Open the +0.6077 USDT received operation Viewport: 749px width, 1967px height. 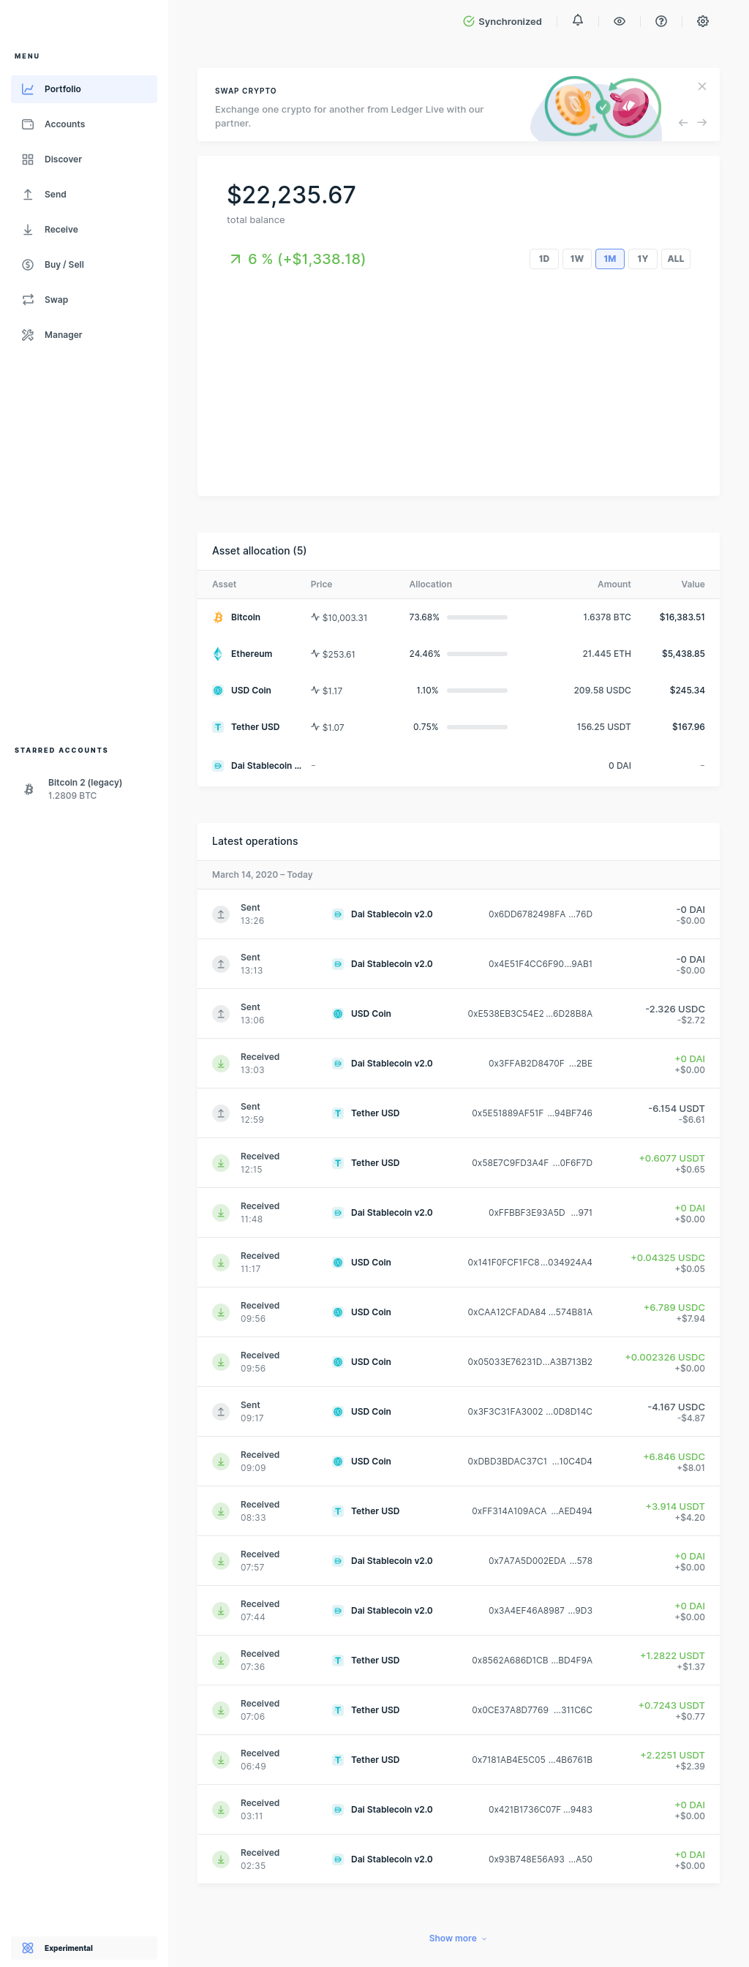coord(458,1163)
